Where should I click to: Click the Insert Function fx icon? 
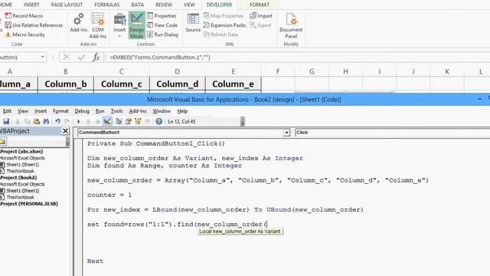point(96,58)
